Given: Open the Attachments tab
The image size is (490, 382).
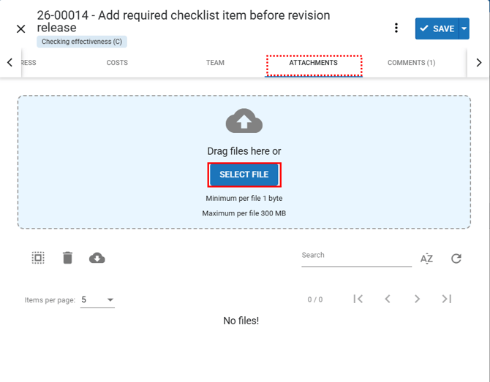Looking at the screenshot, I should click(x=313, y=63).
